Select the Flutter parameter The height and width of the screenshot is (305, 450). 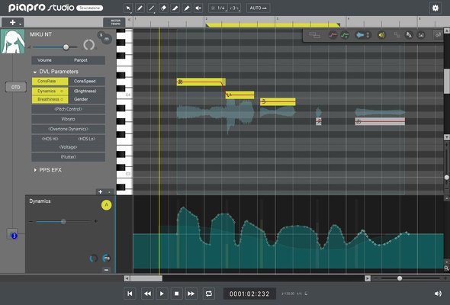click(x=69, y=157)
